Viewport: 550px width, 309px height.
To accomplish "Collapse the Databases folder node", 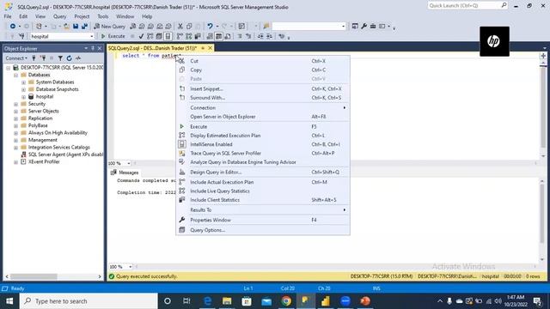I will click(15, 75).
